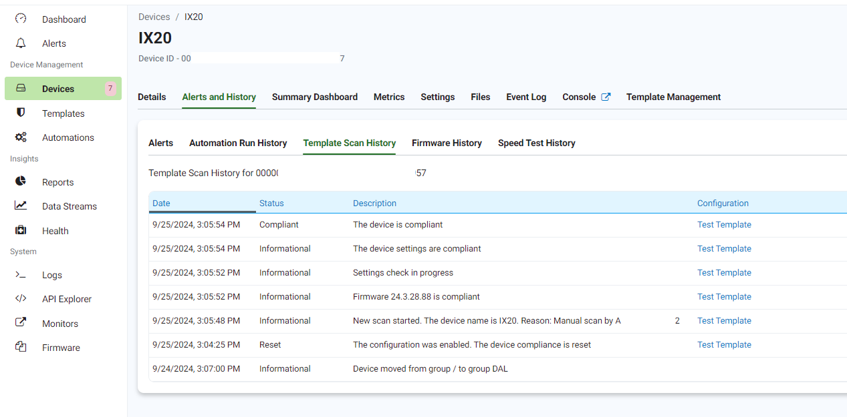The image size is (847, 417).
Task: Open Automations from the sidebar
Action: pyautogui.click(x=68, y=137)
